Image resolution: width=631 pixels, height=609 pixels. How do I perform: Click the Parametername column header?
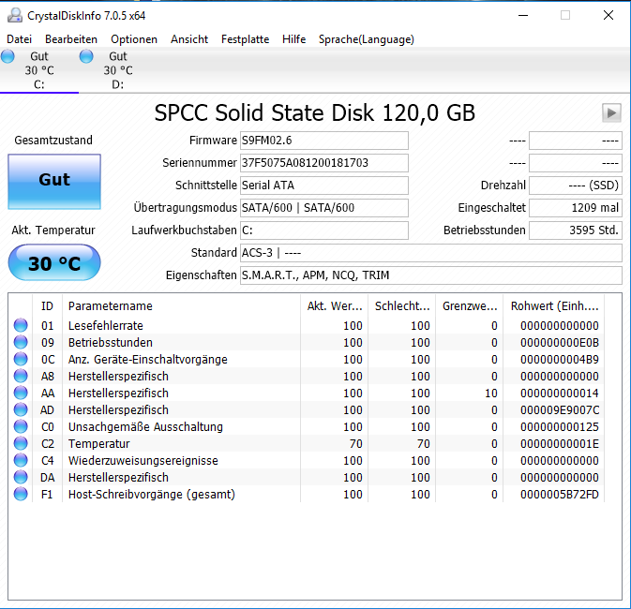click(181, 306)
